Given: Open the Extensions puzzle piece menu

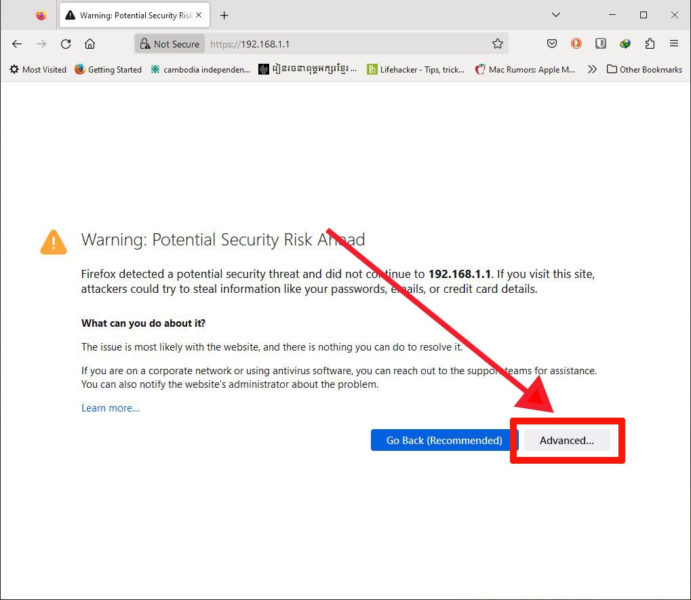Looking at the screenshot, I should [x=650, y=43].
